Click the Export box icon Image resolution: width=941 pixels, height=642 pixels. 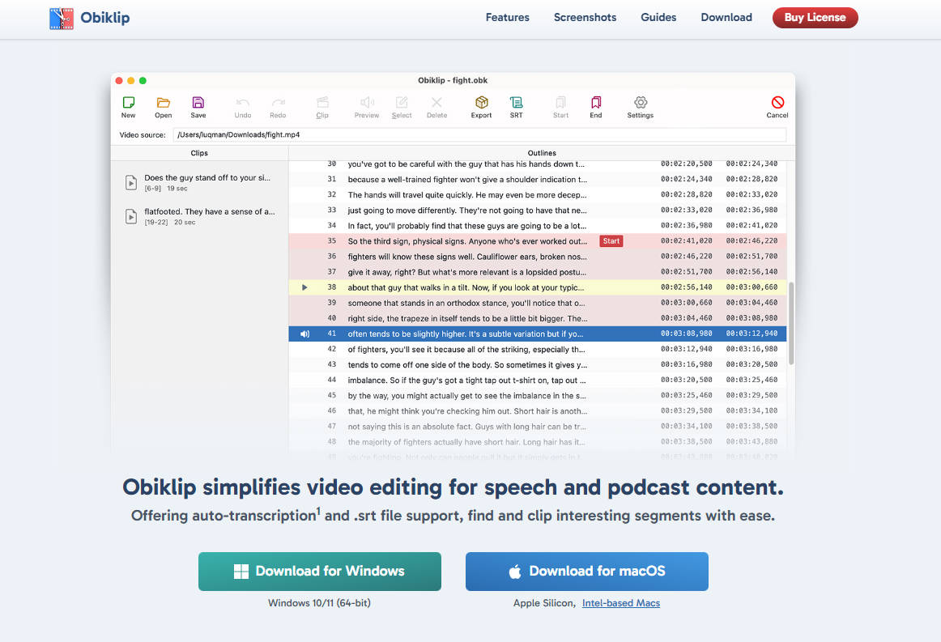(481, 103)
